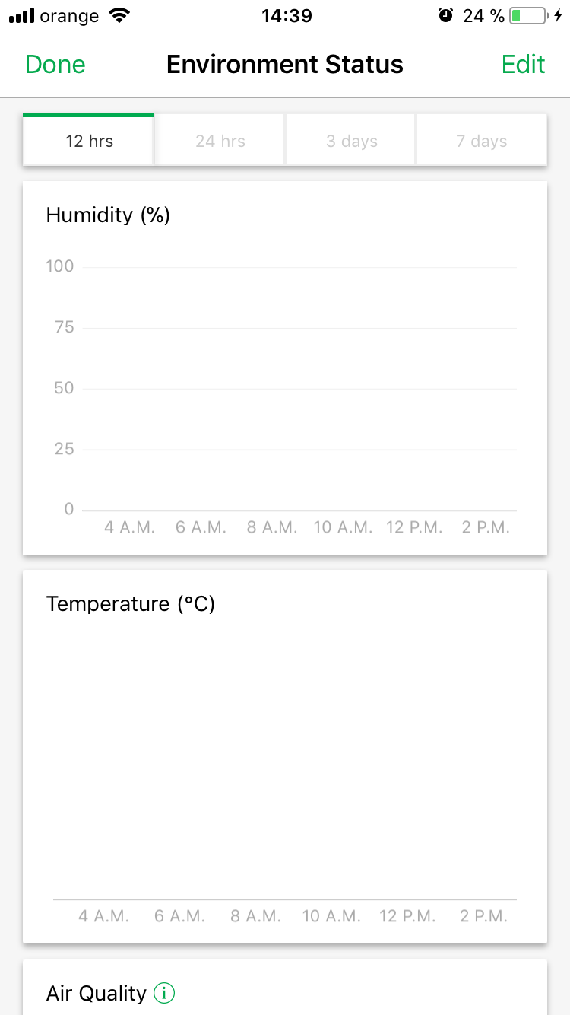Tap the 8 A.M. marker on Humidity chart
The height and width of the screenshot is (1015, 570).
click(272, 527)
